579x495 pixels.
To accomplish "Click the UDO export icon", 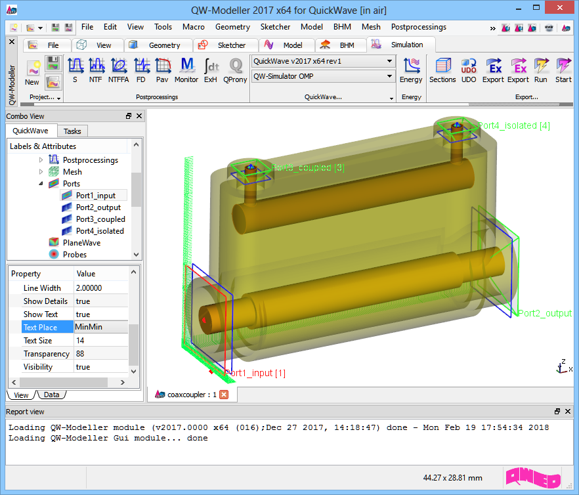I will (469, 70).
